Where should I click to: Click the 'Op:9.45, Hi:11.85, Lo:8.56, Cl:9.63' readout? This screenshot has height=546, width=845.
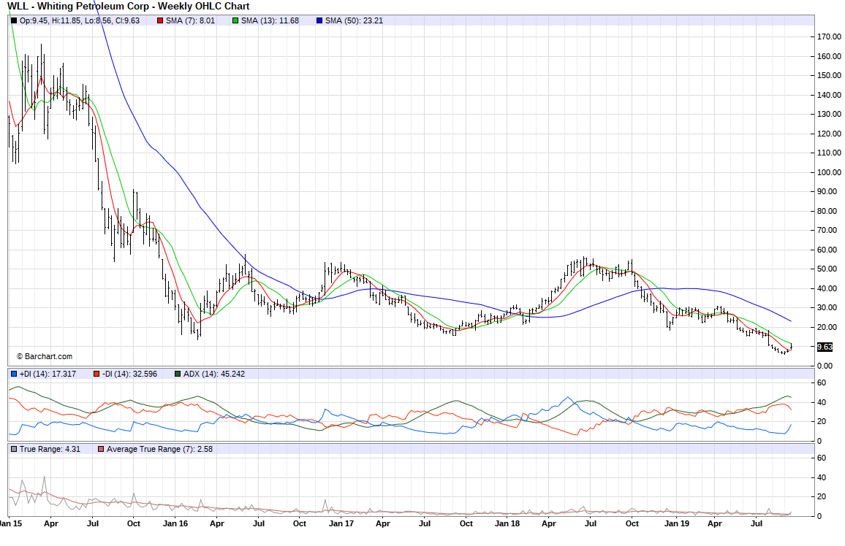point(80,21)
